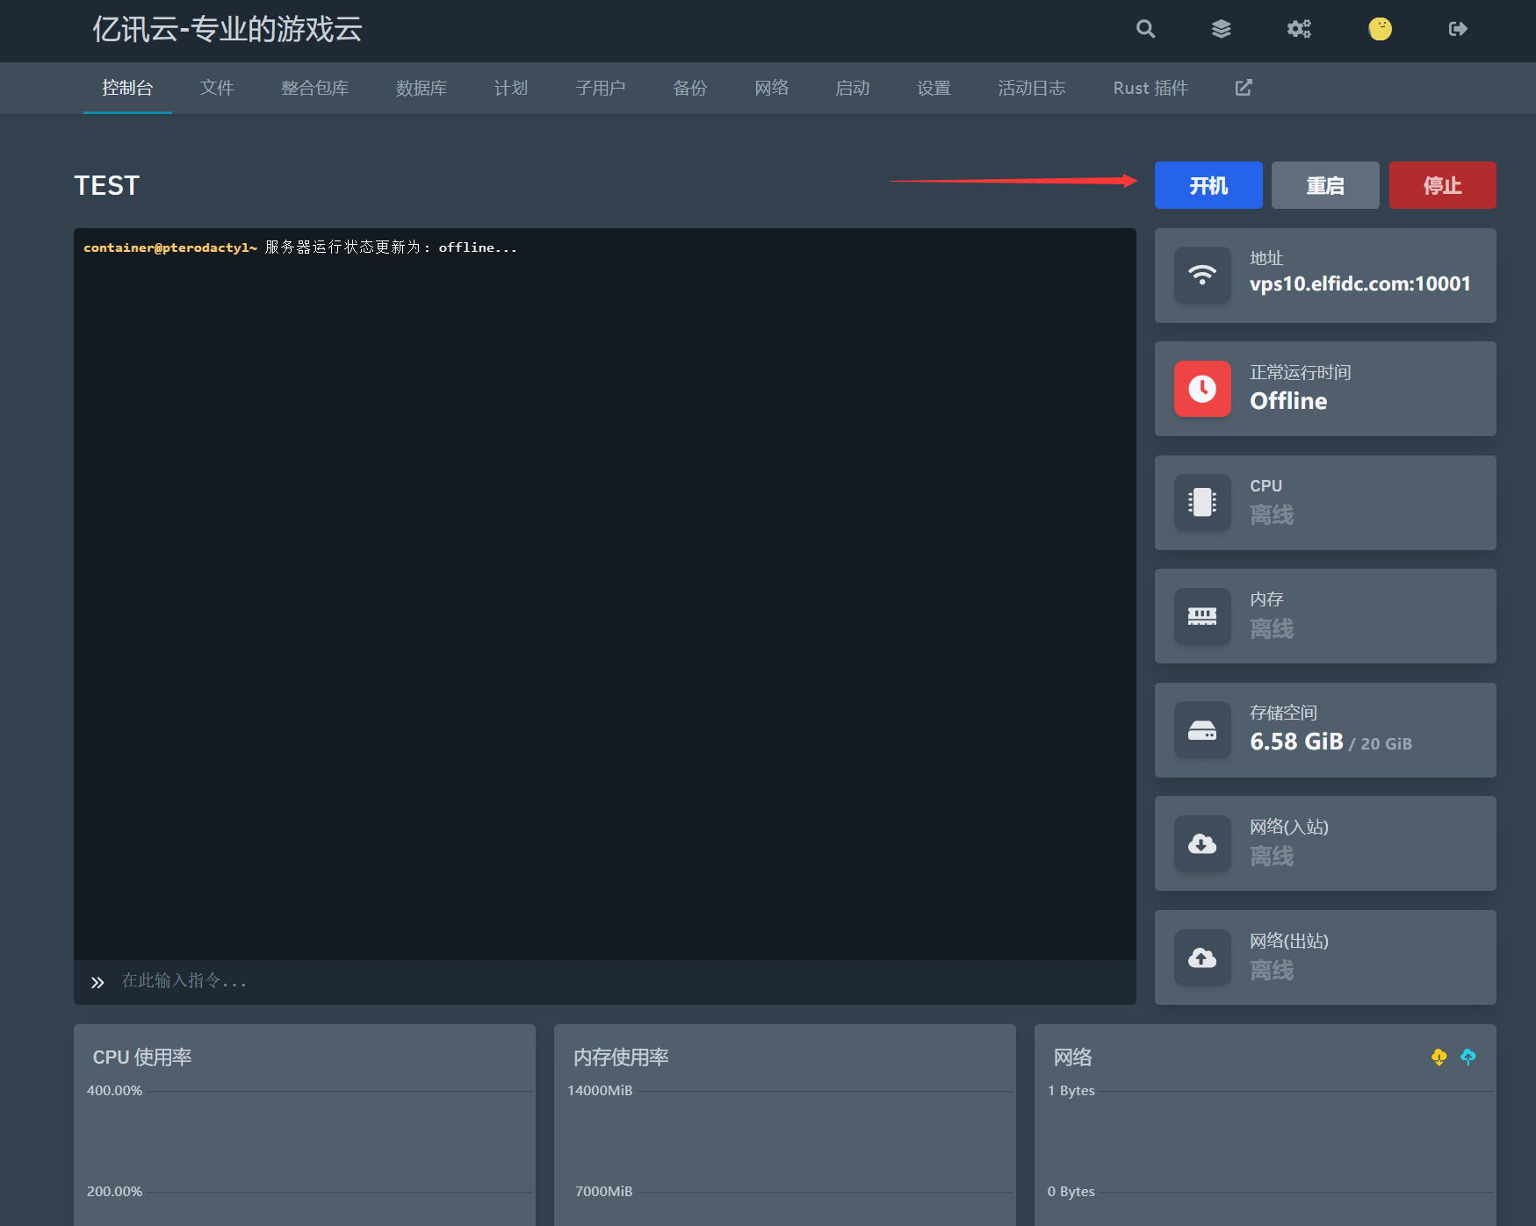Click the 亿讯云 site title link

click(x=227, y=29)
